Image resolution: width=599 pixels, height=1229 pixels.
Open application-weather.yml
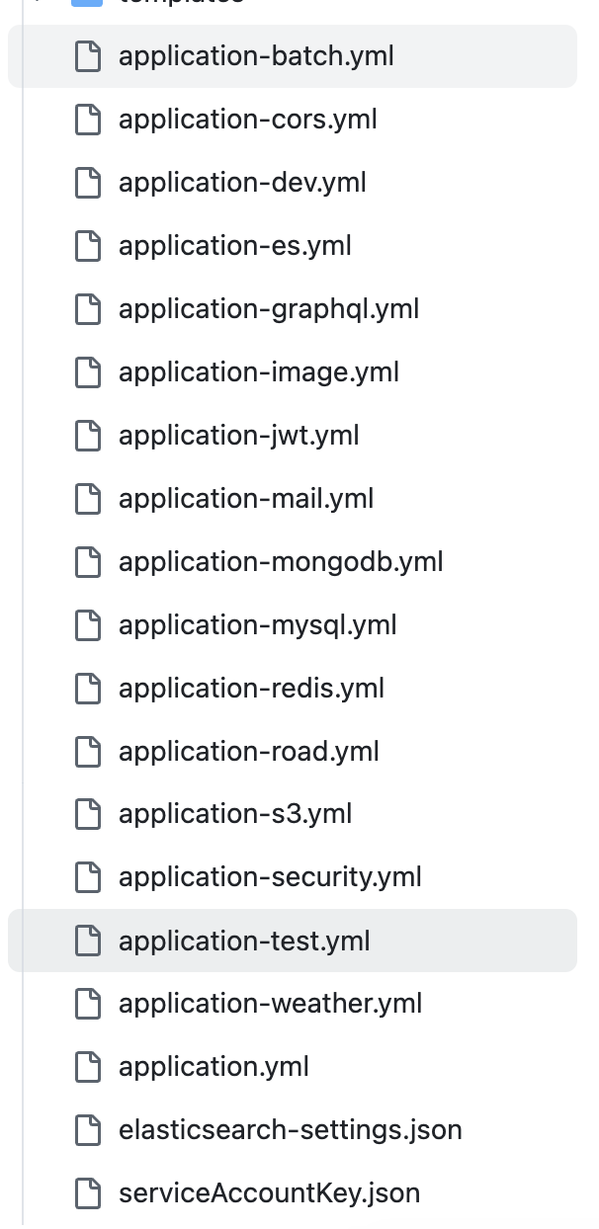[293, 1004]
